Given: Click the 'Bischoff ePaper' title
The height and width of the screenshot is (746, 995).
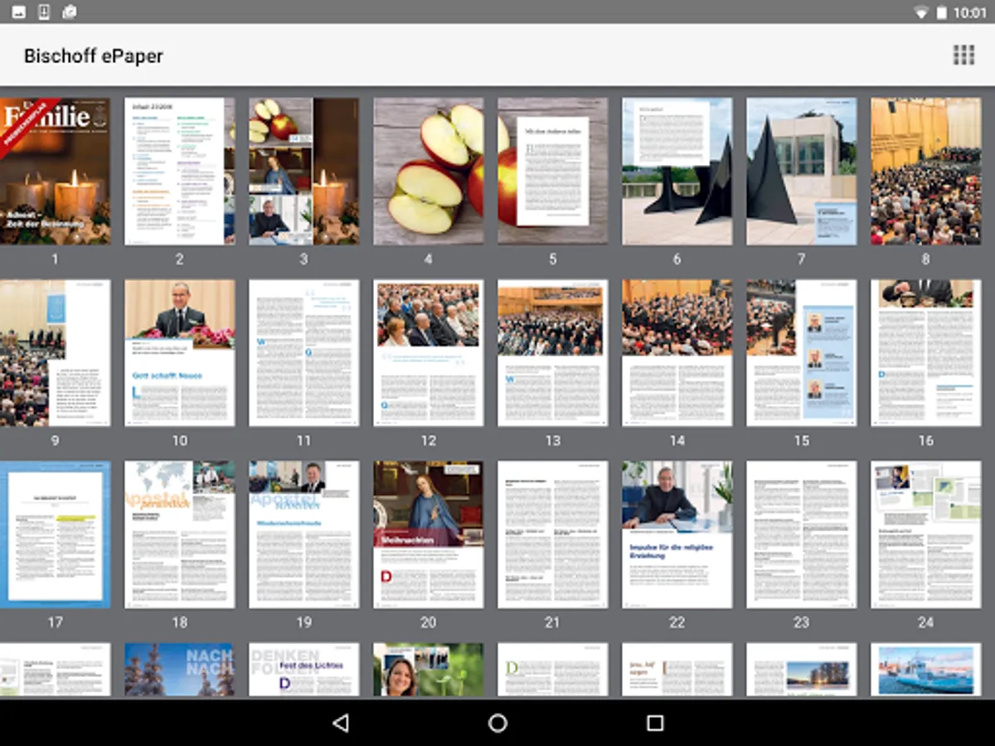Looking at the screenshot, I should click(94, 56).
